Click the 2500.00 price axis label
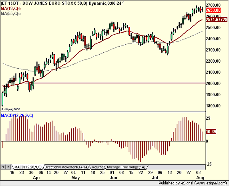Viewport: 229px width, 186px height. click(x=213, y=28)
